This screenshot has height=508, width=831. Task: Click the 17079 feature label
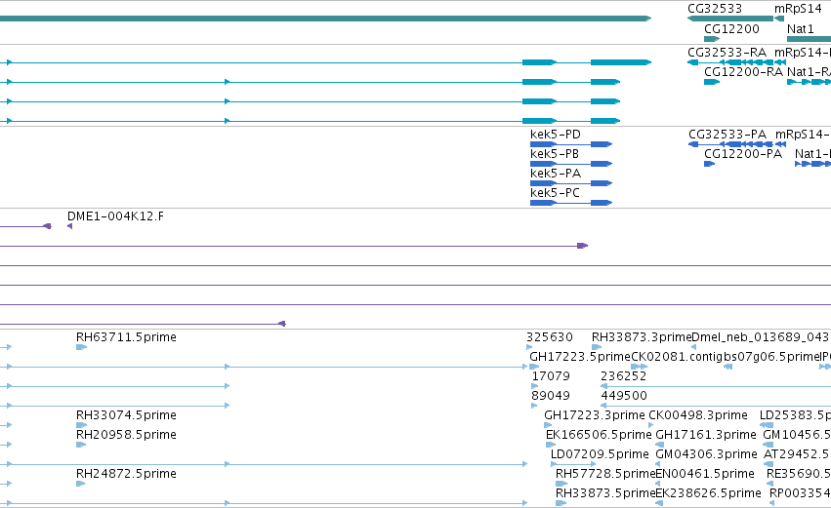(551, 376)
